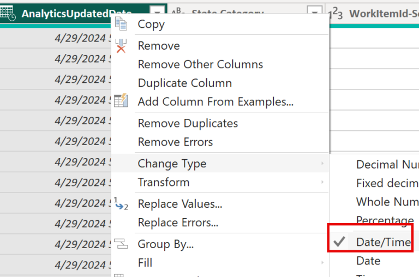This screenshot has width=419, height=277.
Task: Click the text type icon on State Category
Action: tap(177, 14)
